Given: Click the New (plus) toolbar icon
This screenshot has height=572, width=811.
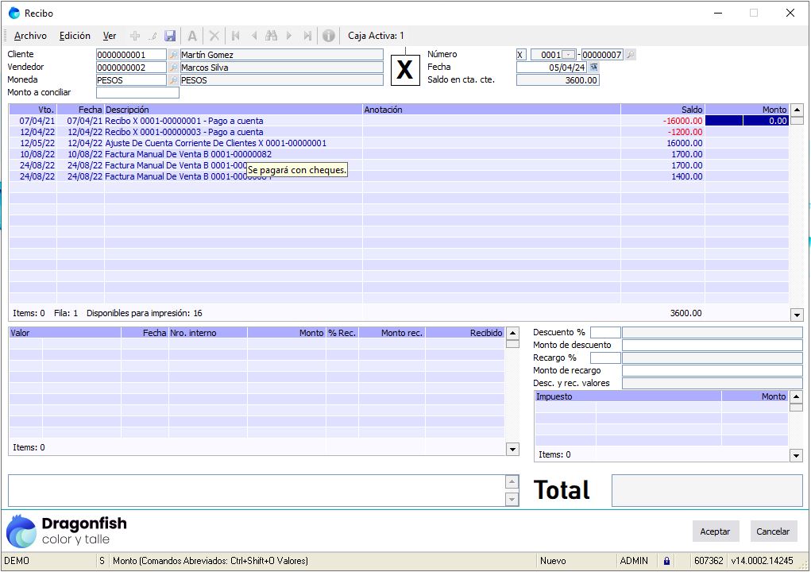Looking at the screenshot, I should [x=135, y=36].
